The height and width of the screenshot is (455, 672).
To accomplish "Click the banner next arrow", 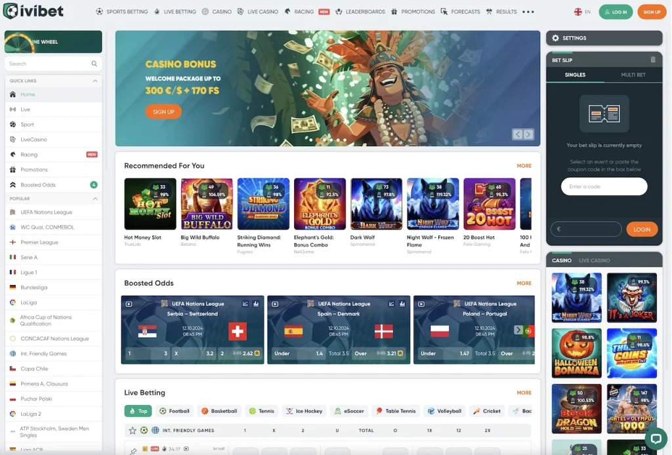I will (528, 134).
